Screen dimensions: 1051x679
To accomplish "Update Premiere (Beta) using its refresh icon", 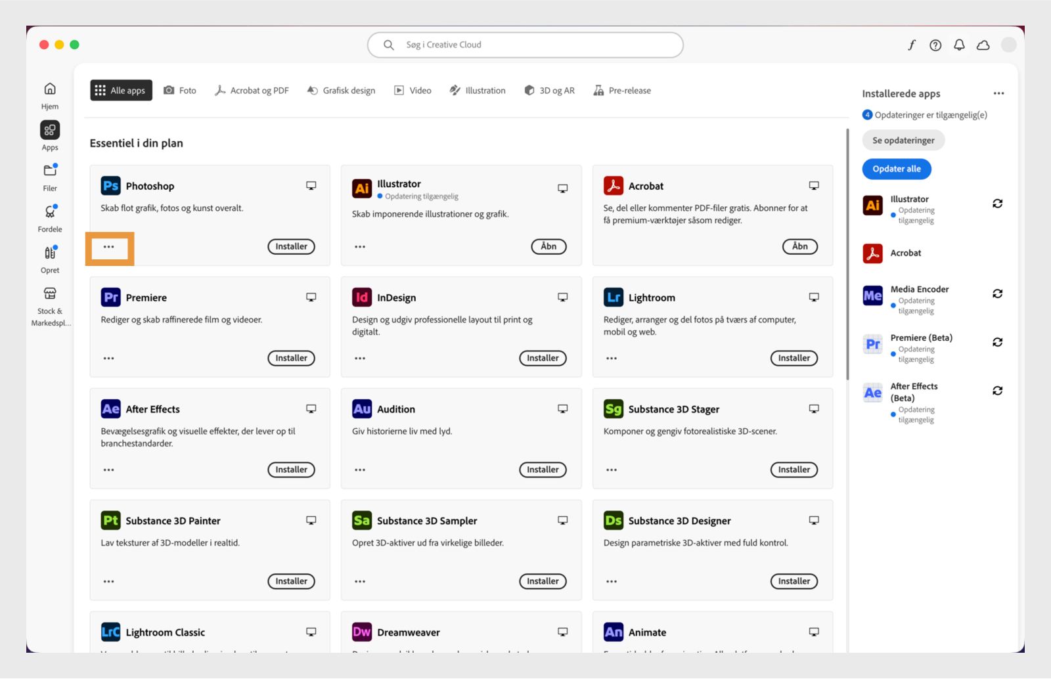I will pos(997,342).
